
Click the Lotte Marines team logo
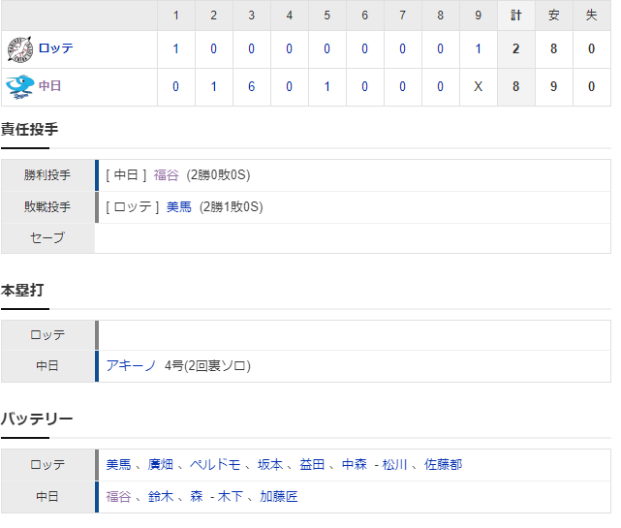coord(19,49)
